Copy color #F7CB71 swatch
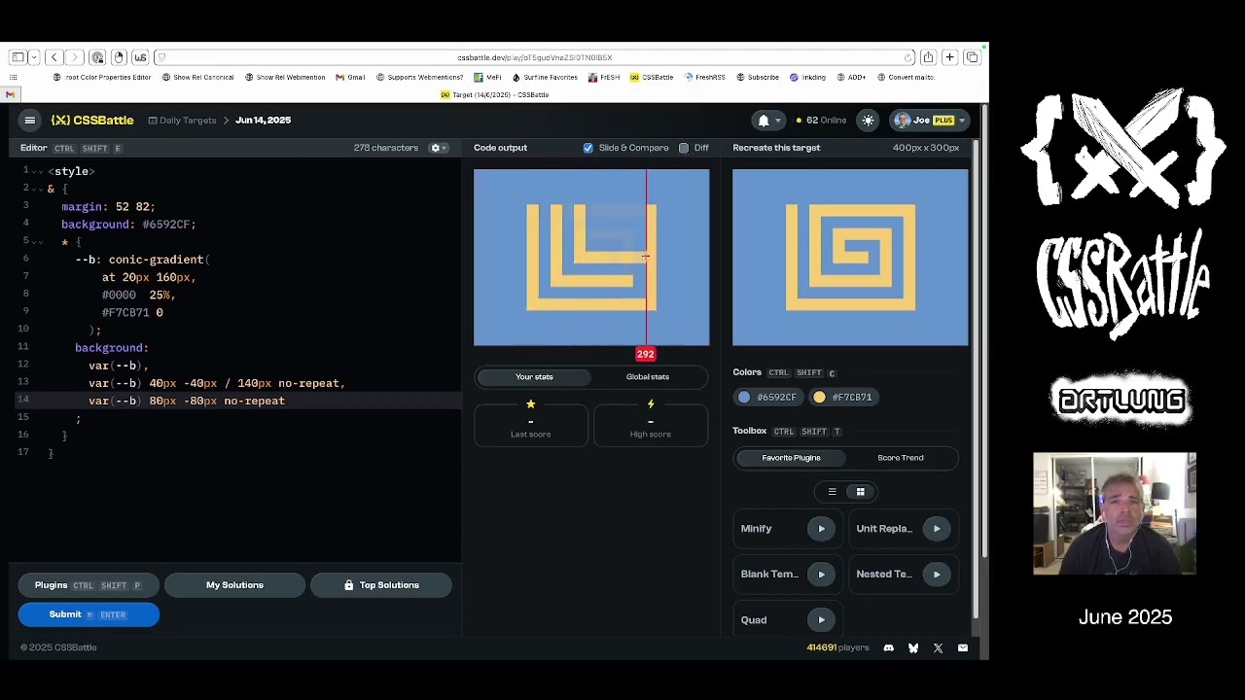This screenshot has height=700, width=1245. tap(843, 397)
